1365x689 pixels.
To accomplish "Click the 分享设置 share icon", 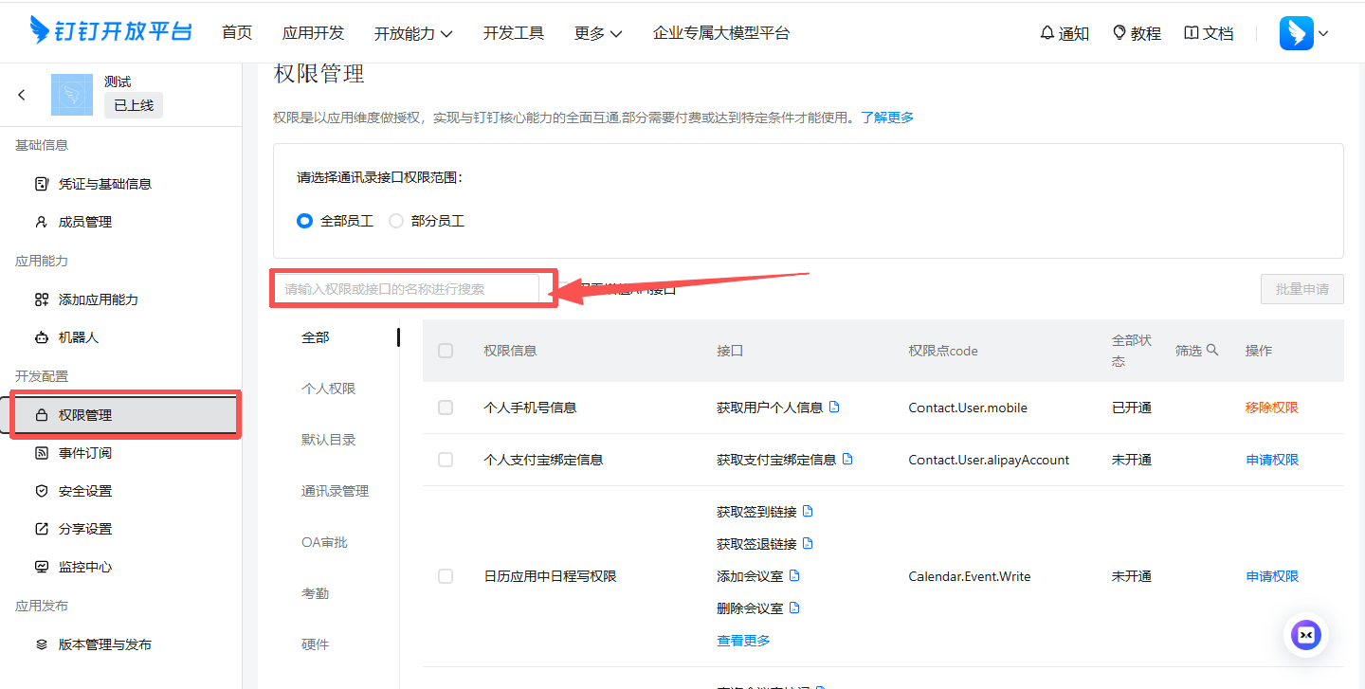I will [x=41, y=529].
